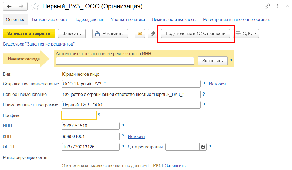Click the paperclip attachments icon
292x170 pixels.
click(152, 34)
